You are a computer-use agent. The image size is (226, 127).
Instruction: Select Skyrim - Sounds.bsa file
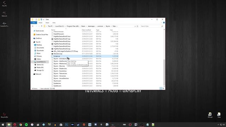60,71
